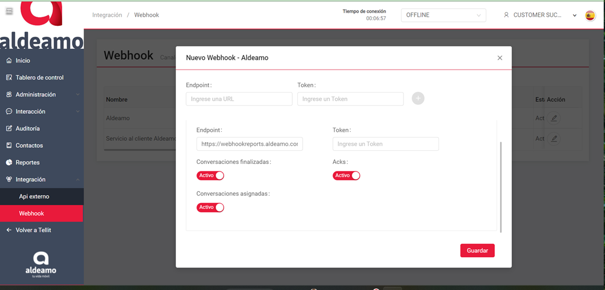Viewport: 605px width, 290px height.
Task: Click Integración breadcrumb link
Action: (x=107, y=15)
